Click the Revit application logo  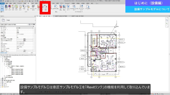coord(1,1)
